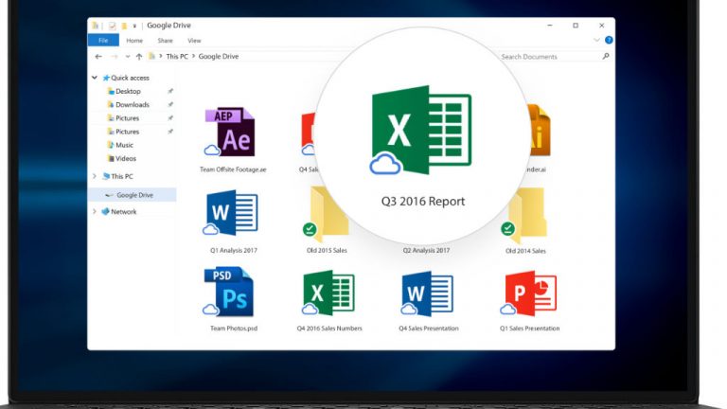This screenshot has height=409, width=727.
Task: Click the pin icon next to Downloads
Action: pos(170,105)
